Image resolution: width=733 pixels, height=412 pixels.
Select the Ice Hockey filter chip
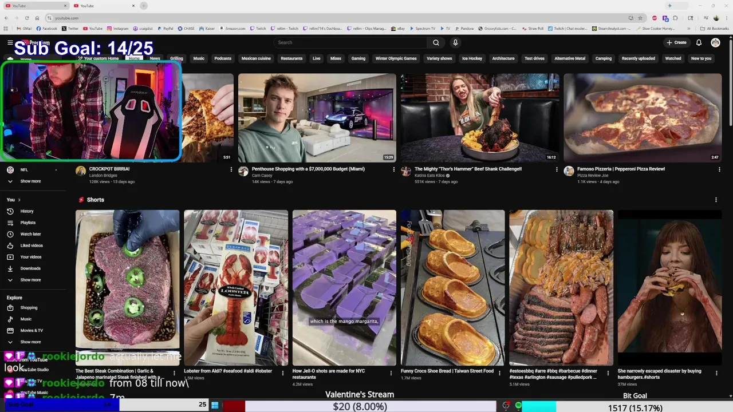(x=472, y=58)
